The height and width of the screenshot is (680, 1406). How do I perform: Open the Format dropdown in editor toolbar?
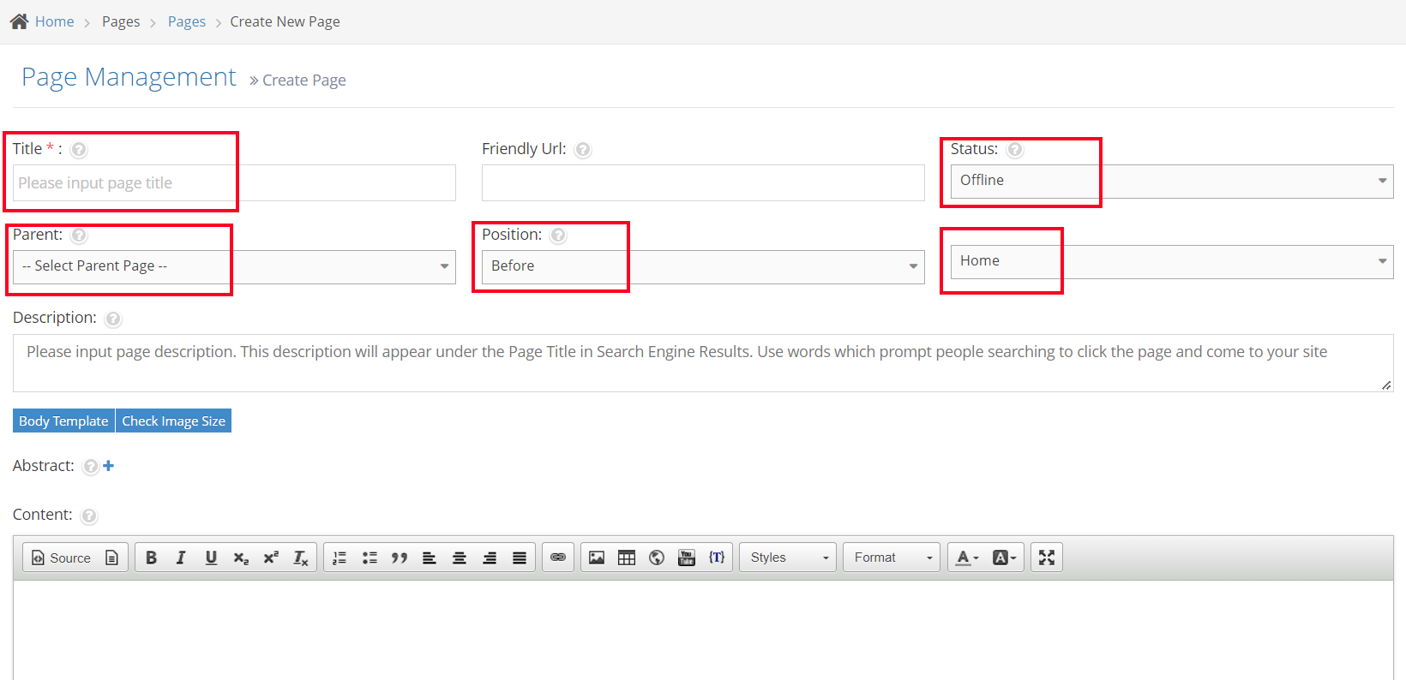coord(892,558)
